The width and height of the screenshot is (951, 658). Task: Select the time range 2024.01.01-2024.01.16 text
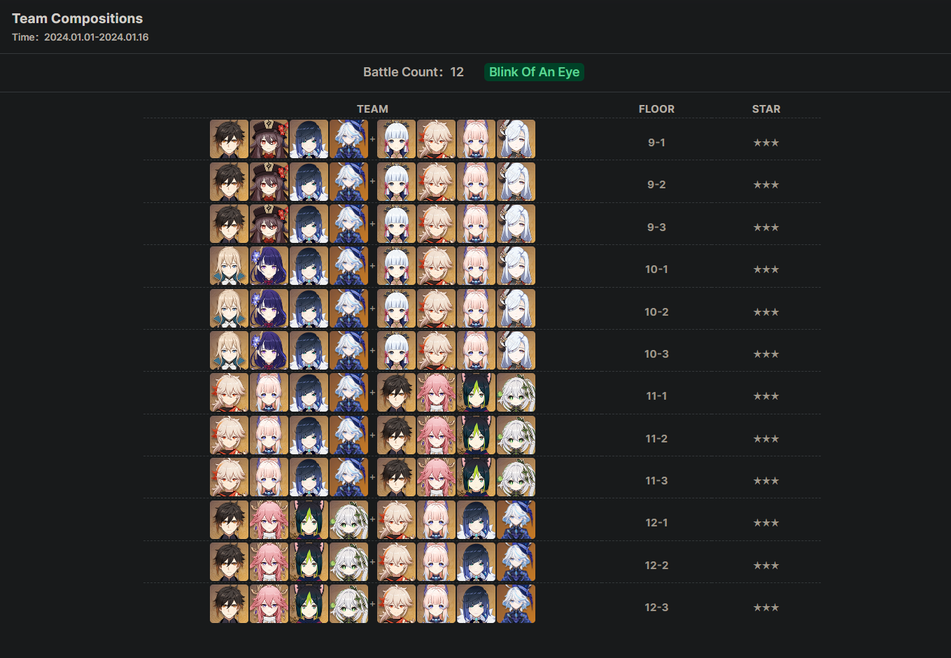97,37
